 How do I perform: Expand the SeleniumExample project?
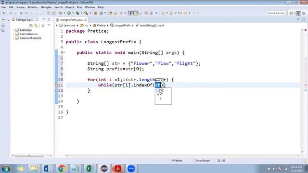tap(13, 38)
